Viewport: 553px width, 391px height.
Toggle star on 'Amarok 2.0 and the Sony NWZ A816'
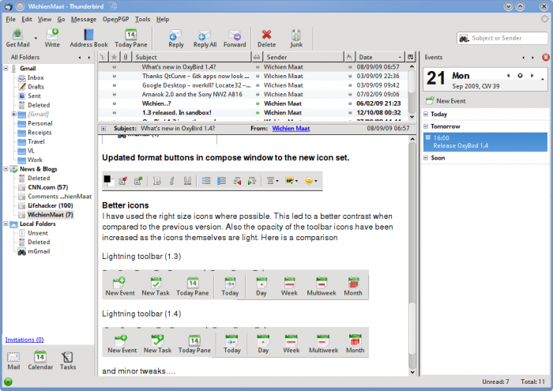[115, 95]
